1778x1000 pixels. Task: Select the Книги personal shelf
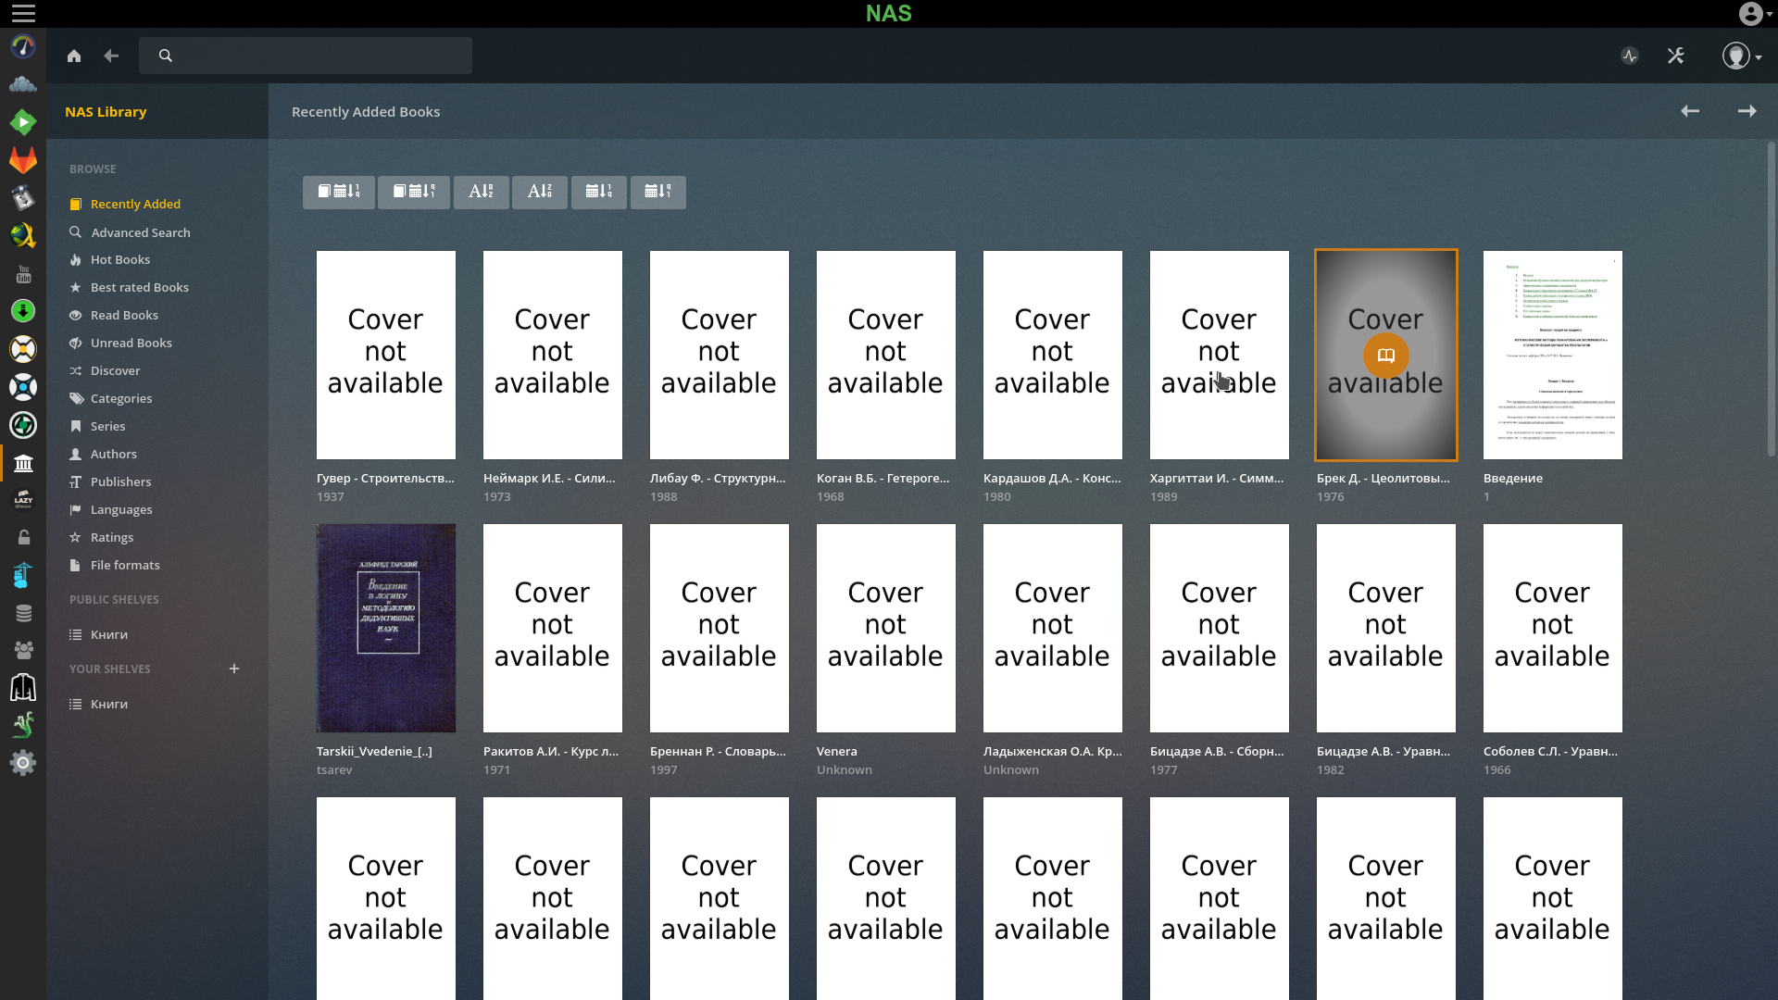click(108, 704)
